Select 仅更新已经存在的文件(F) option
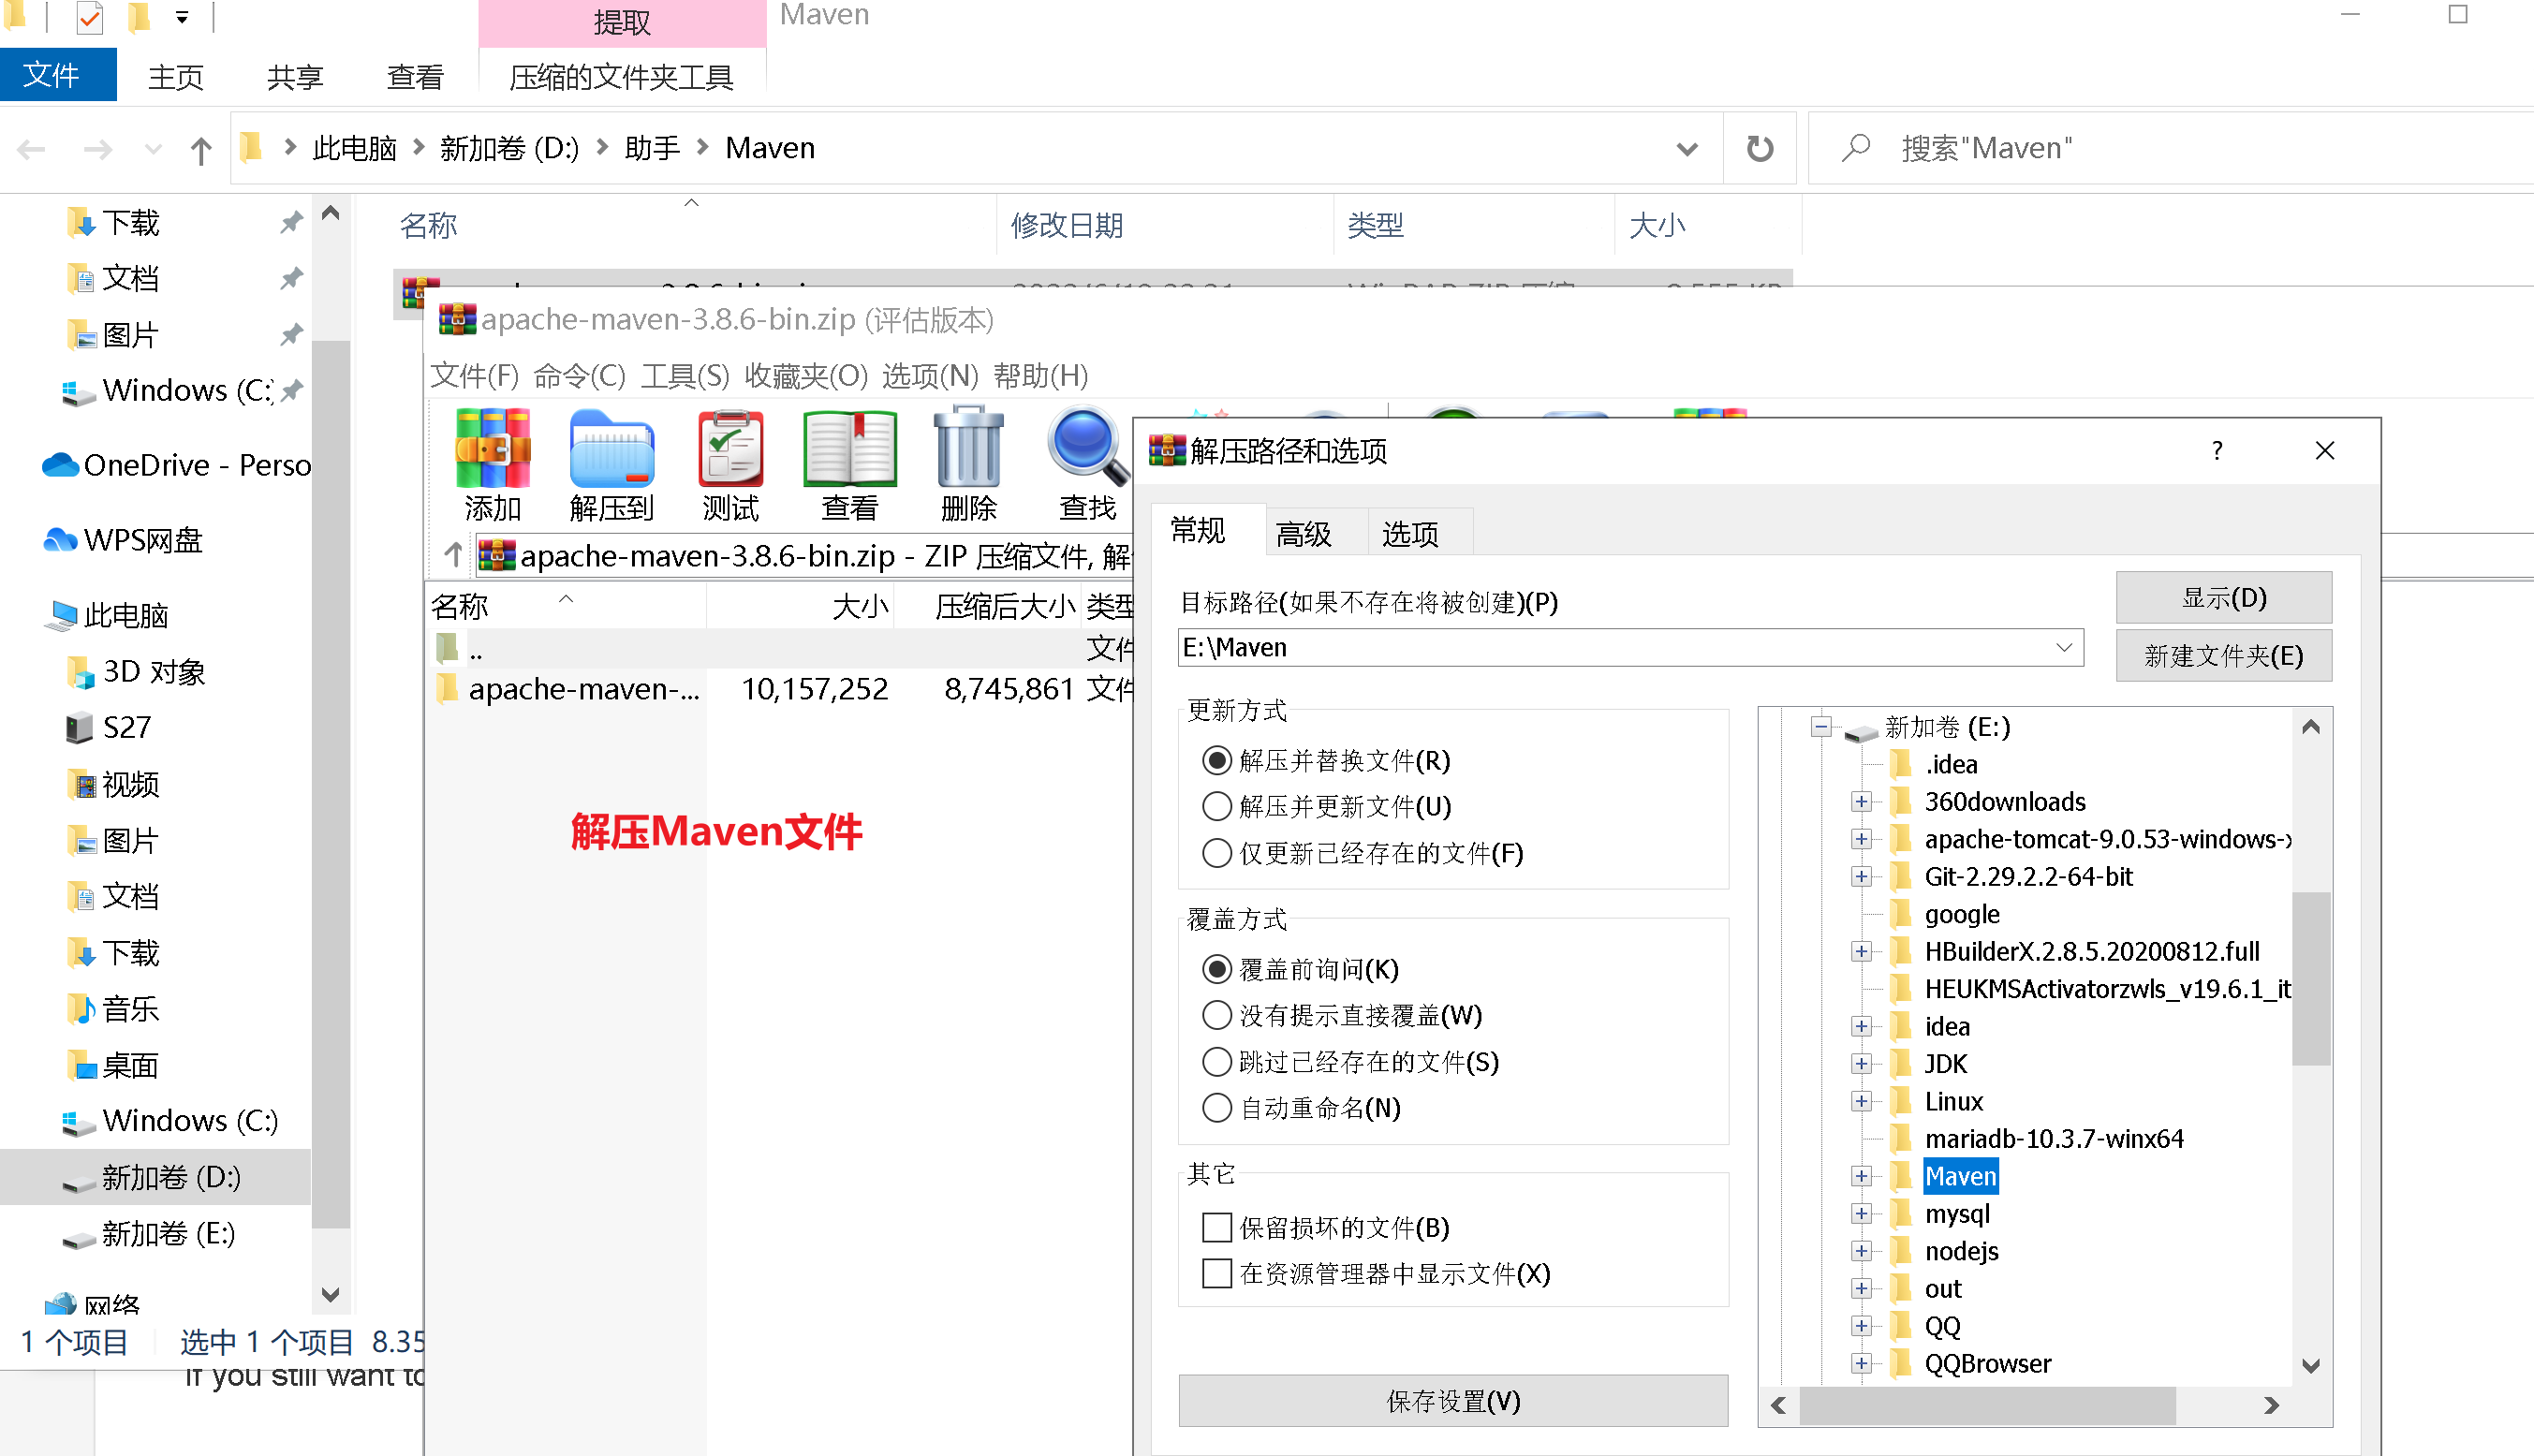This screenshot has height=1456, width=2534. pyautogui.click(x=1216, y=853)
